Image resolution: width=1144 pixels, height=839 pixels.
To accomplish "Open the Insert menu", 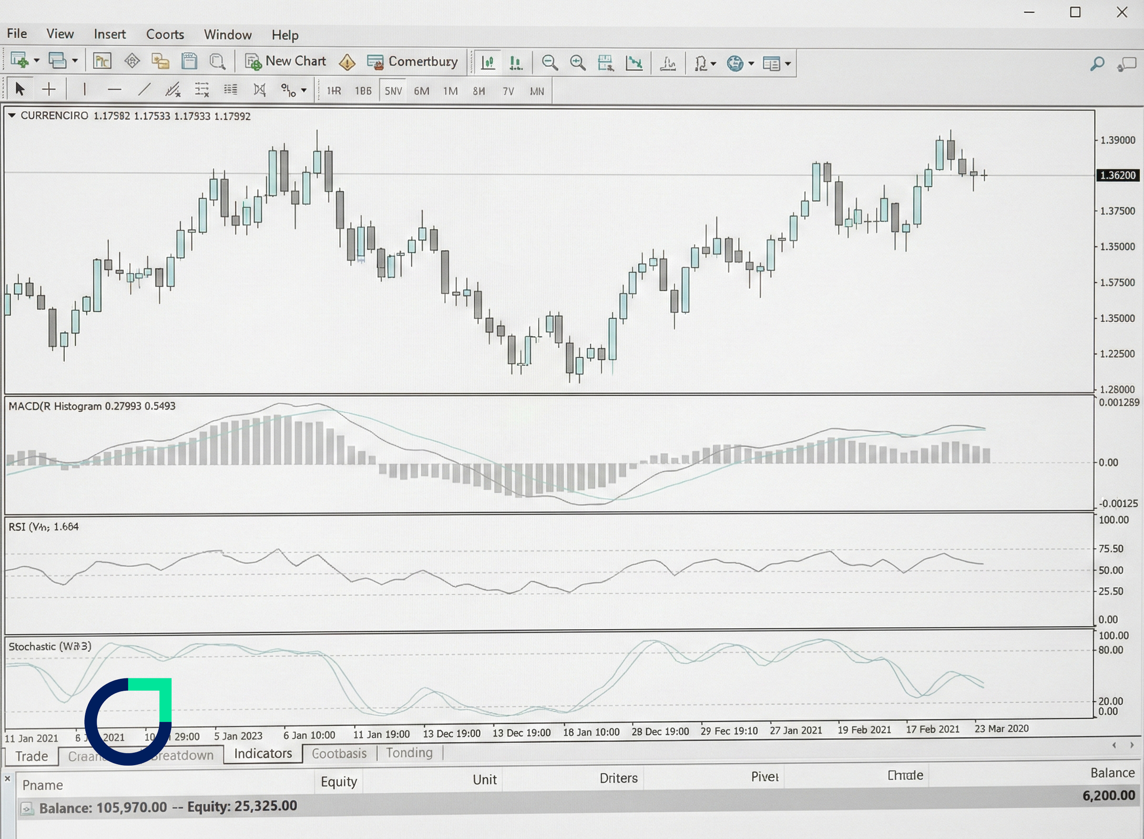I will coord(110,34).
